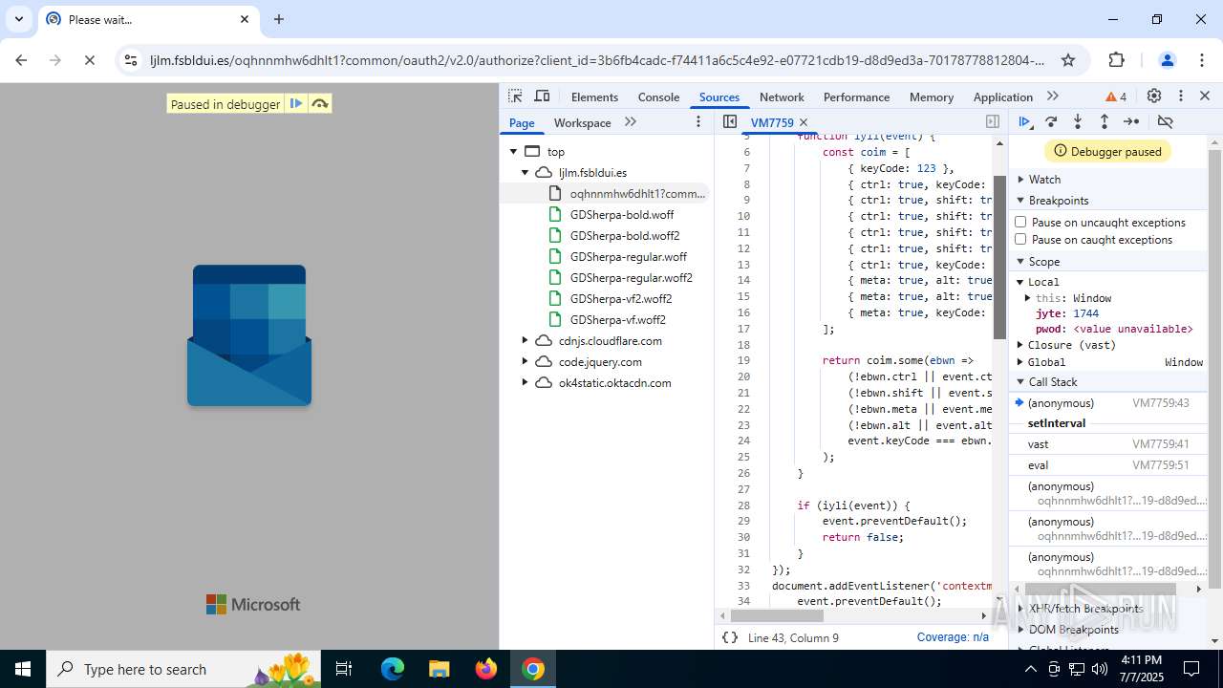Enable Pause on uncaught exceptions

1020,222
